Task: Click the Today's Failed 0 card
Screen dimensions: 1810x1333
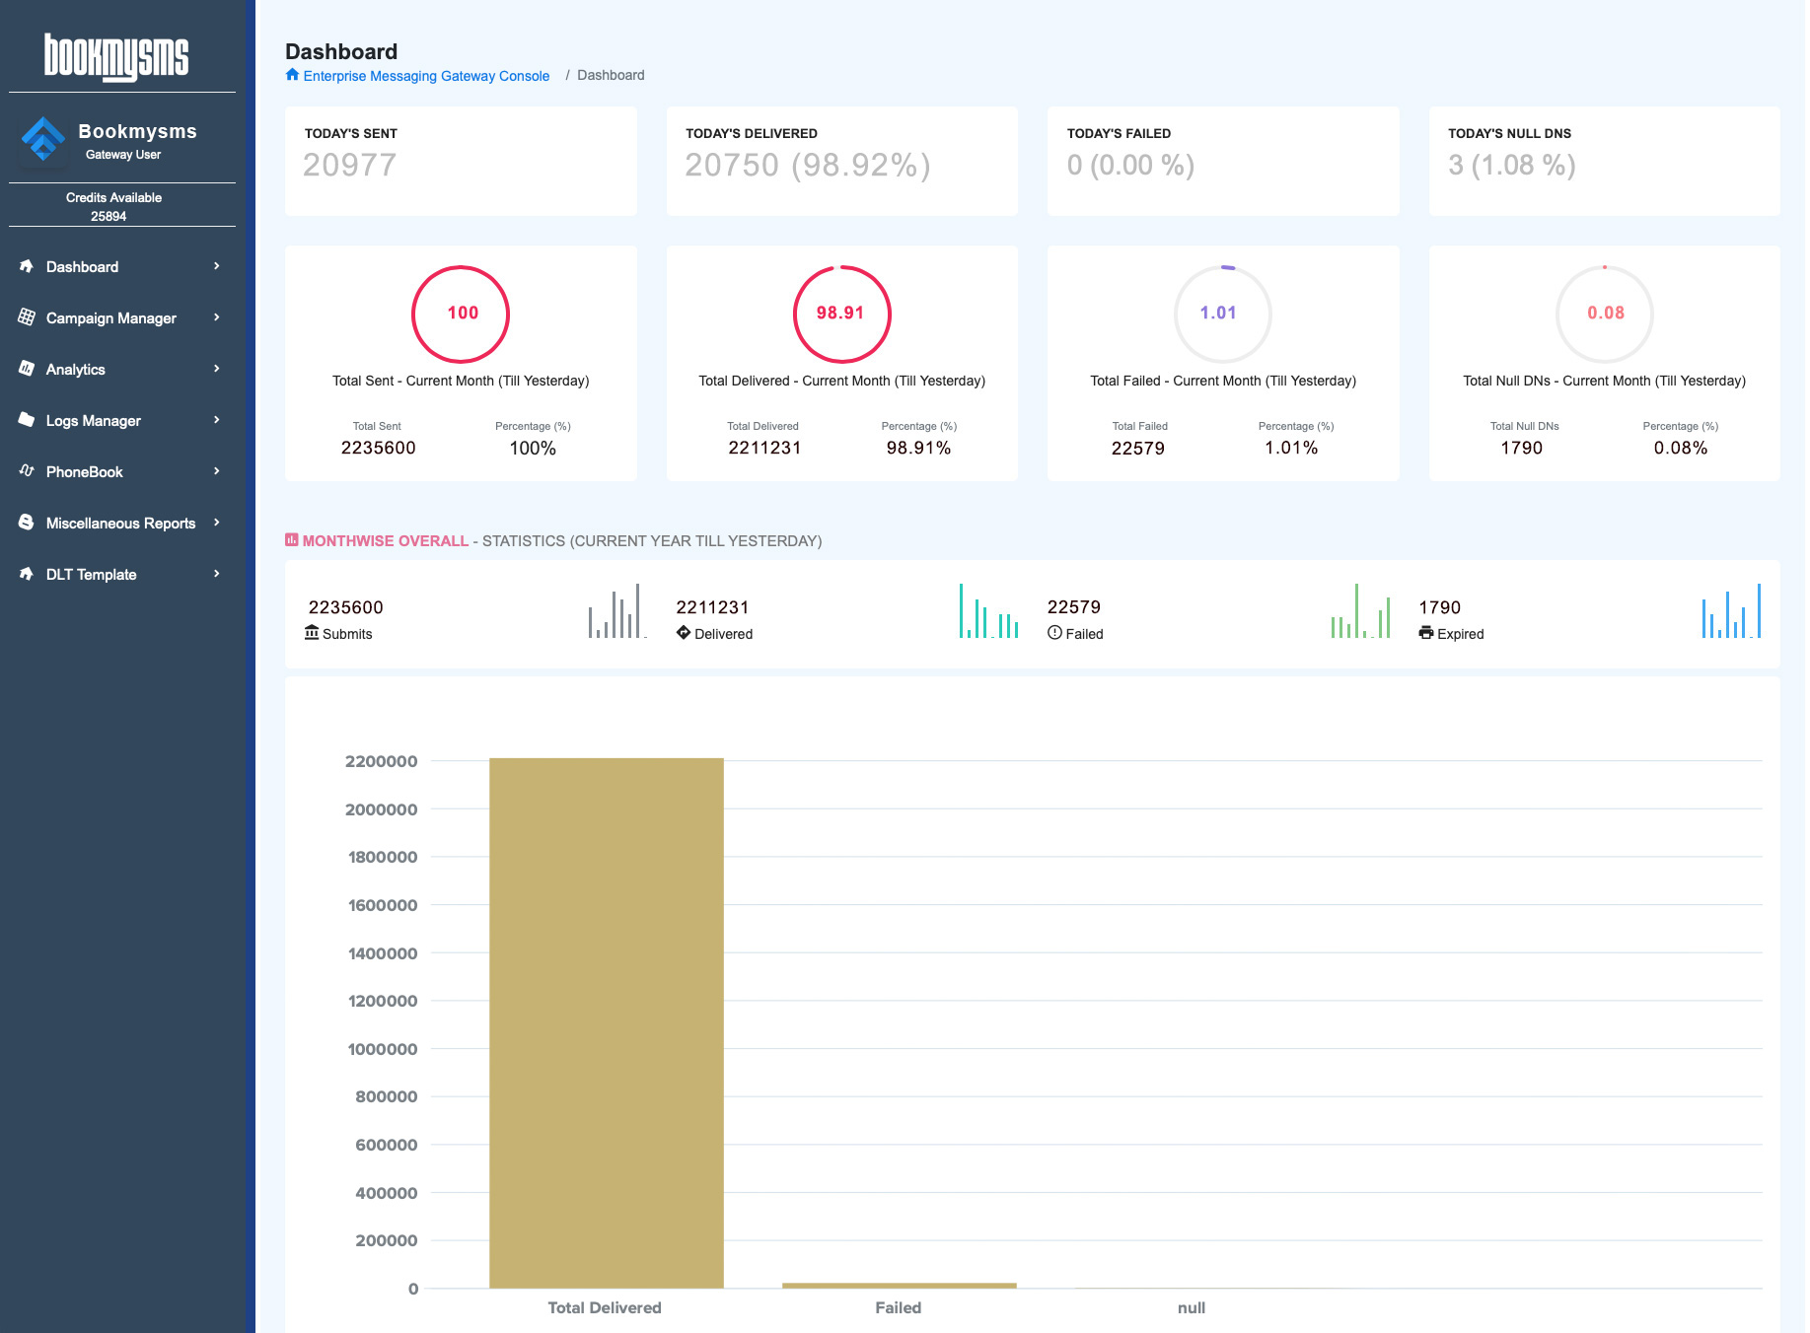Action: point(1223,161)
